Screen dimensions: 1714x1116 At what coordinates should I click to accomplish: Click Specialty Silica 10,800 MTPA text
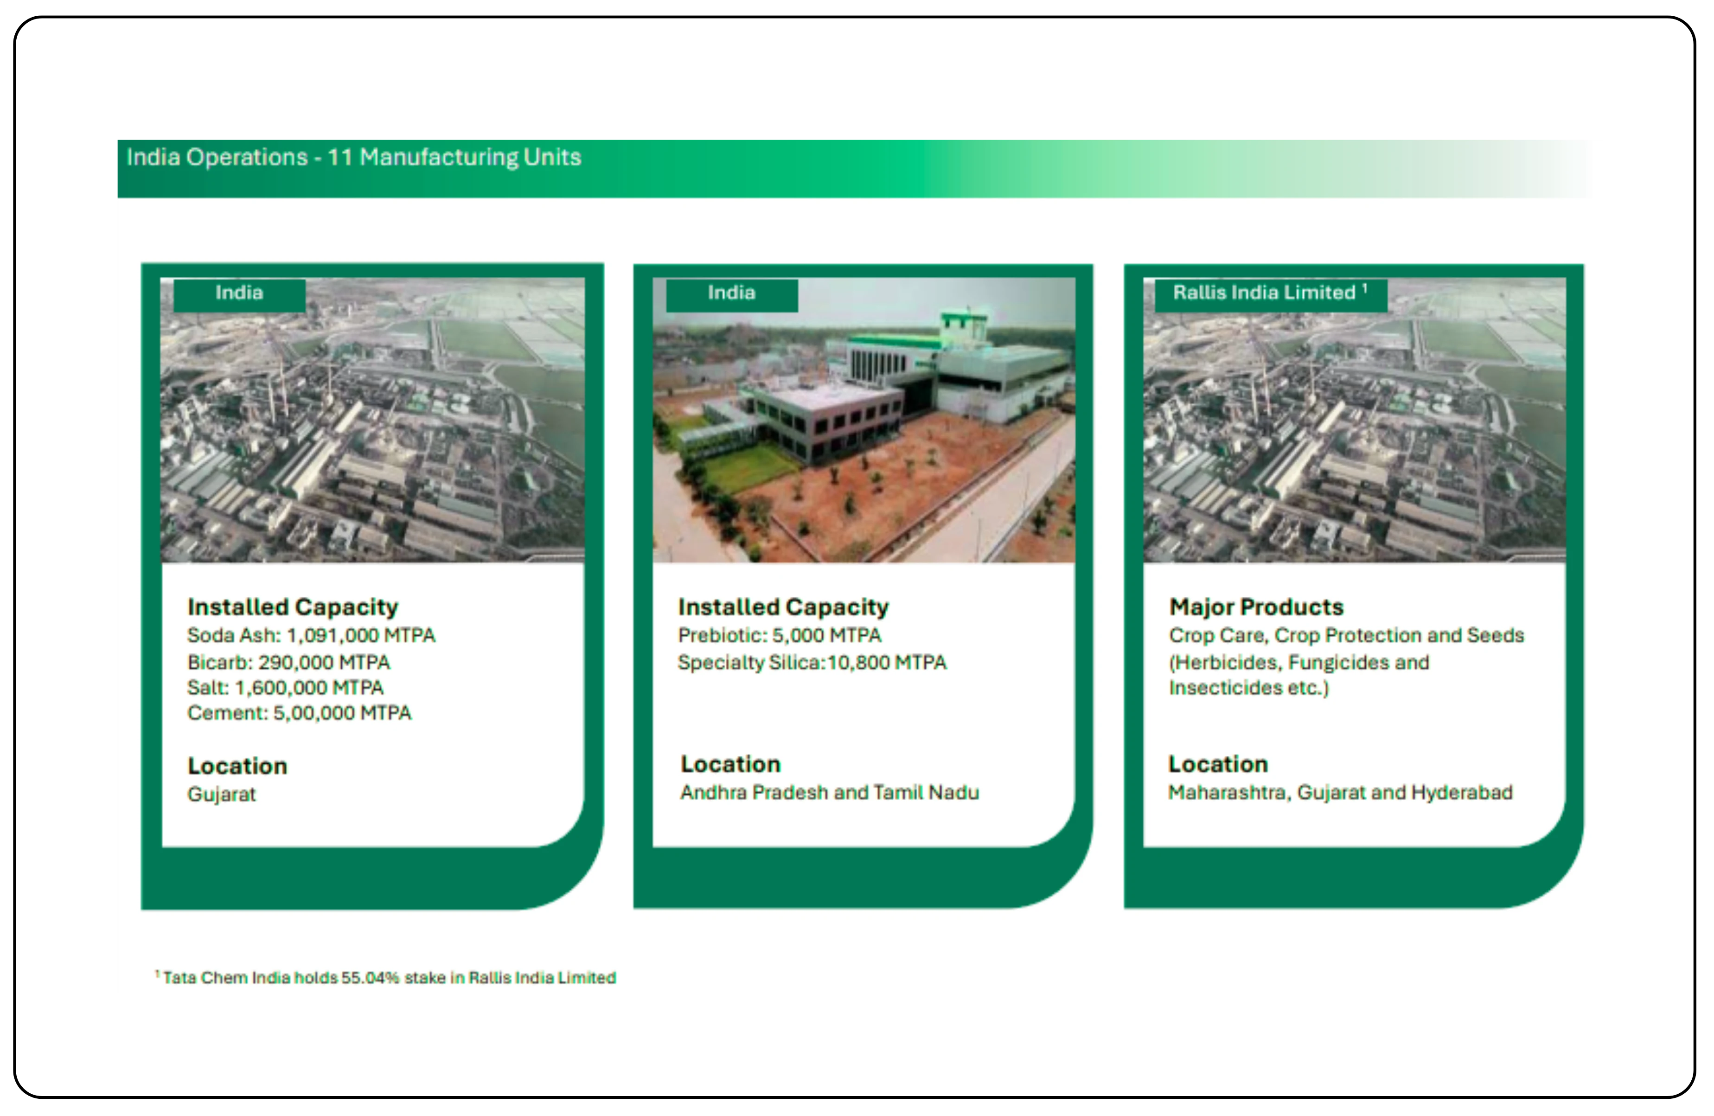point(812,663)
